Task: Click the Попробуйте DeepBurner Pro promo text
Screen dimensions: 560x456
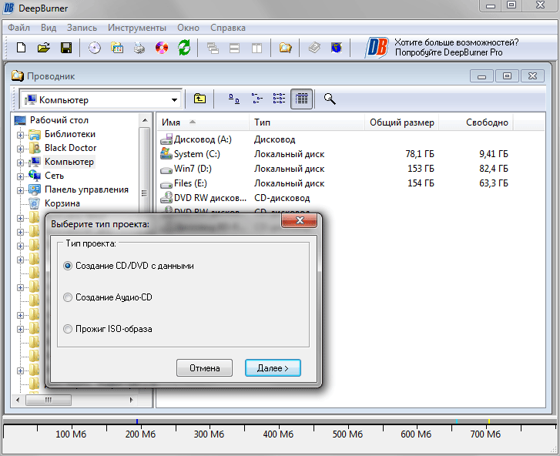Action: tap(448, 52)
